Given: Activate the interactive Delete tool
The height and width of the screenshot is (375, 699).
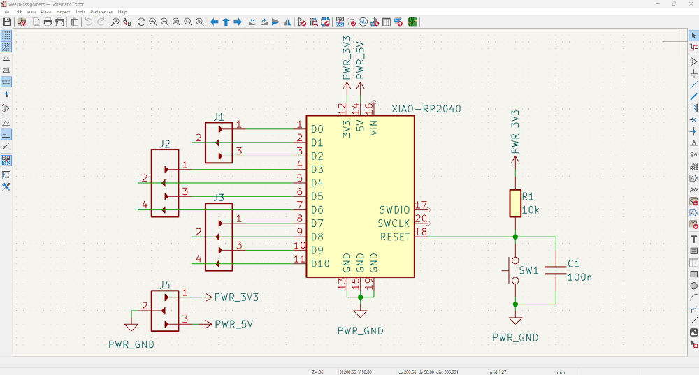Looking at the screenshot, I should [693, 344].
